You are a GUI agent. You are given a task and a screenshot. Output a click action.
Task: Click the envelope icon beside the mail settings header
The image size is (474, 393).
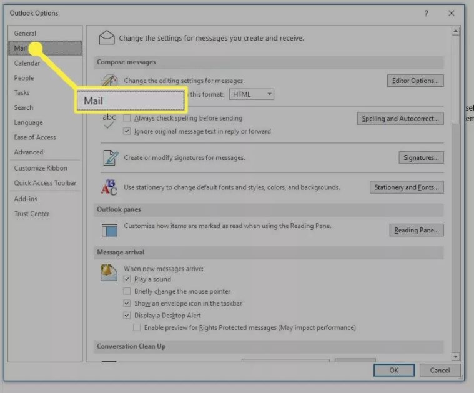coord(107,38)
